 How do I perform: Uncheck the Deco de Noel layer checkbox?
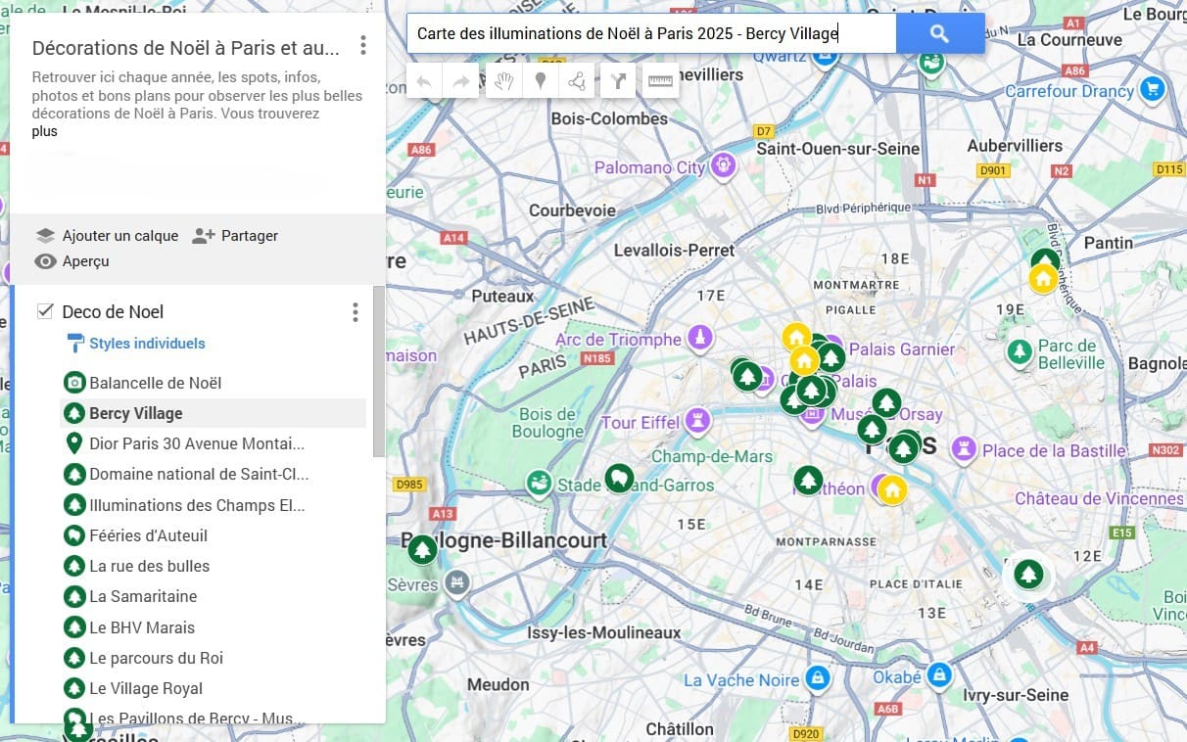point(45,311)
